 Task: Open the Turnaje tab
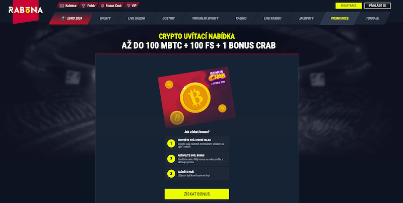[372, 18]
